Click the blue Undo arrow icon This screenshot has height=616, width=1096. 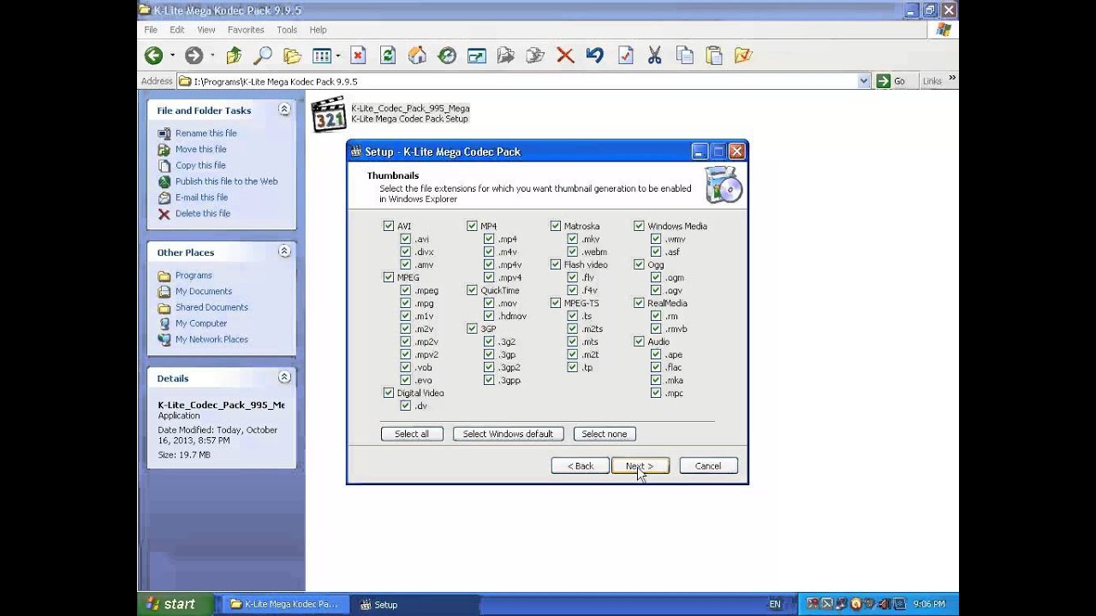(x=595, y=56)
